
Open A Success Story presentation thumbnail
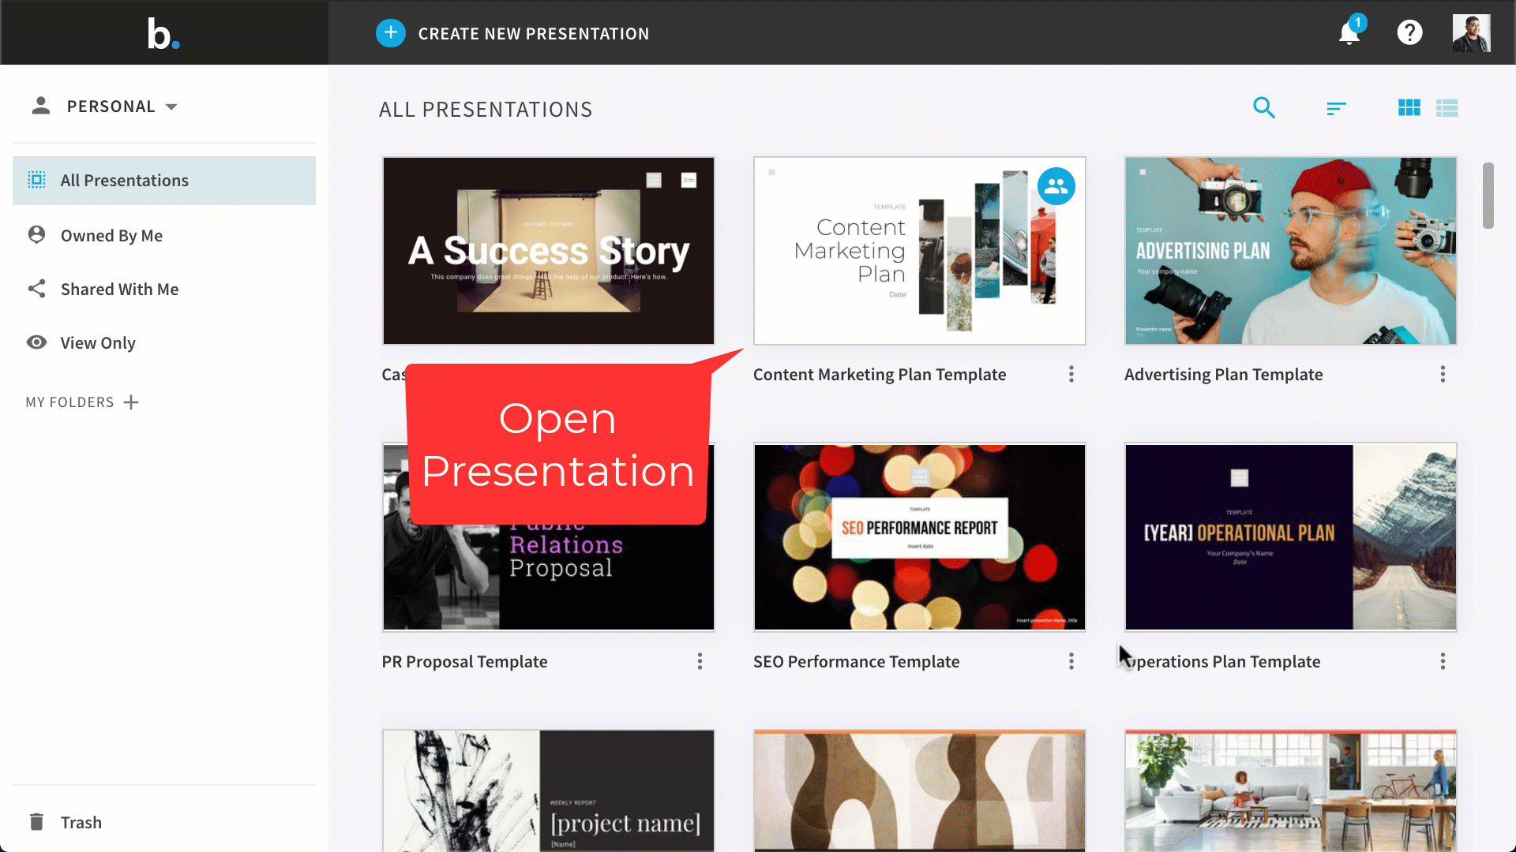(x=549, y=251)
